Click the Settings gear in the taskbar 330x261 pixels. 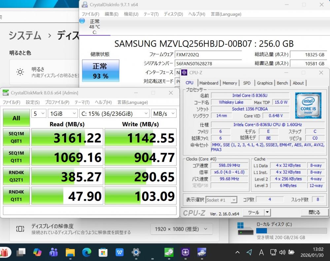point(136,252)
